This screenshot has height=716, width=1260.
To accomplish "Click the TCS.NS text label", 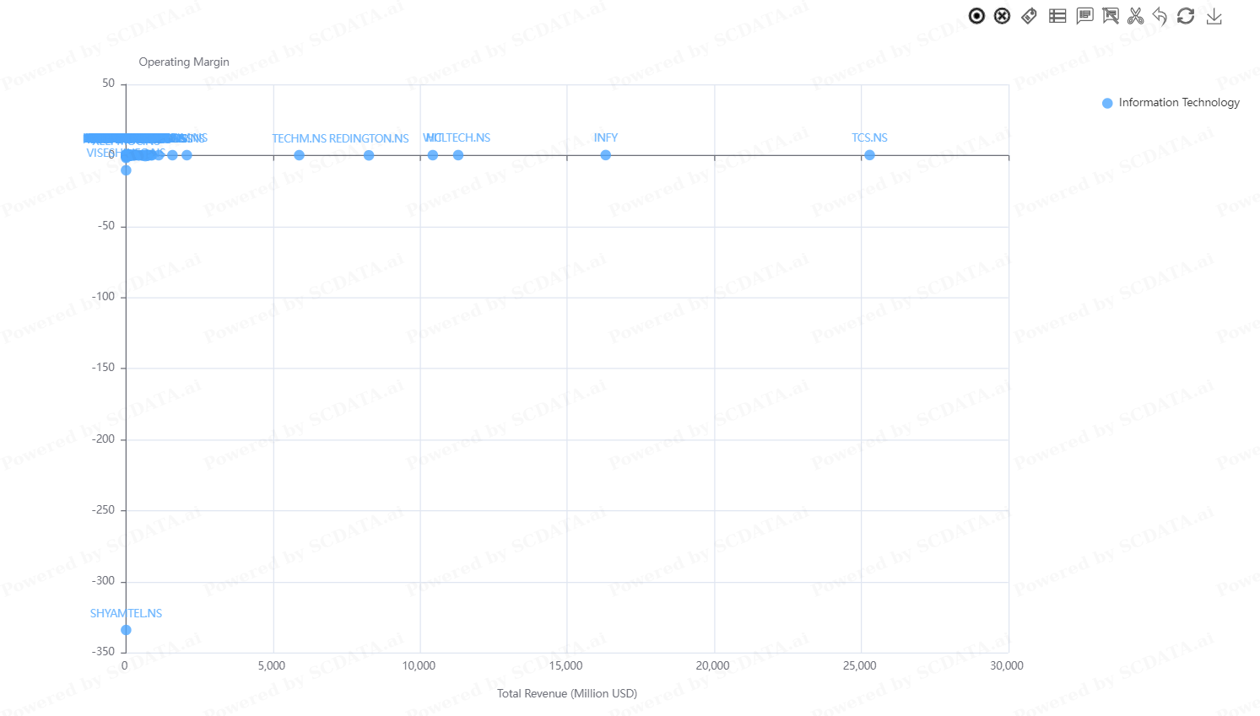I will pos(869,138).
